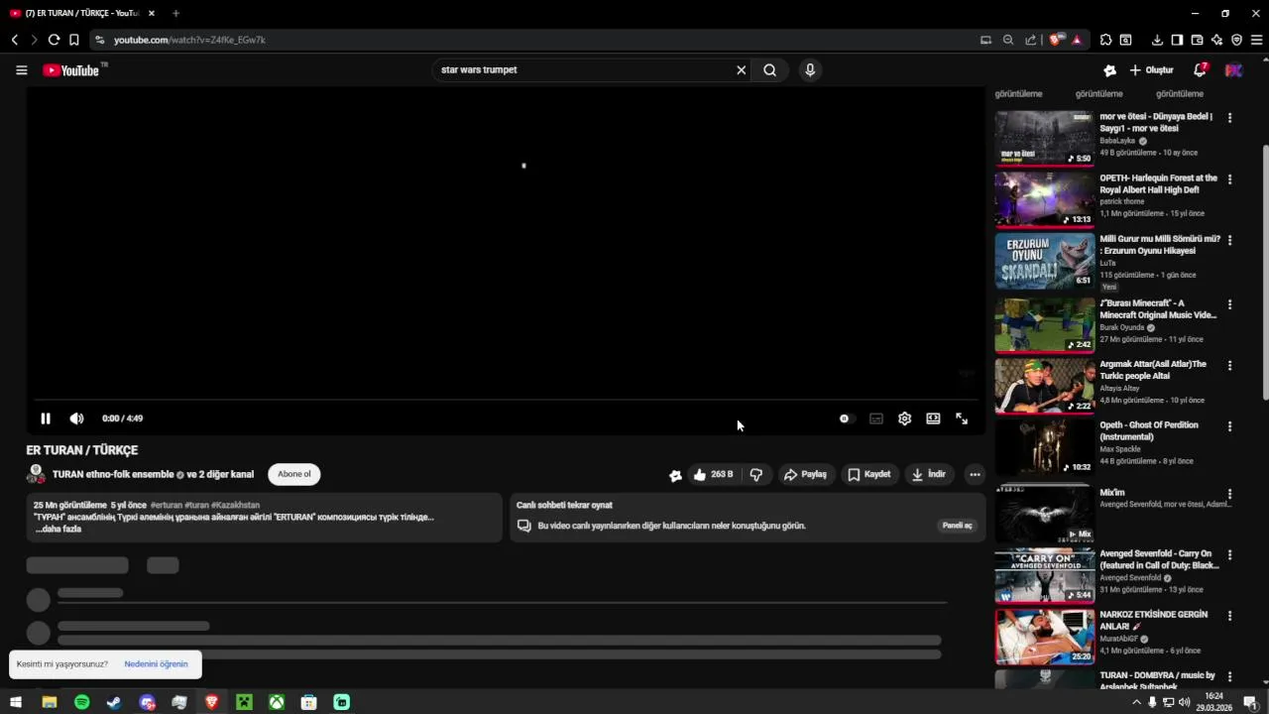Open options for Erzurum Oyunu video
Viewport: 1269px width, 714px height.
tap(1229, 241)
